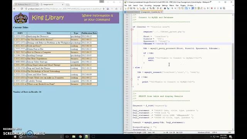Click the Task View taskbar icon

(x=67, y=137)
